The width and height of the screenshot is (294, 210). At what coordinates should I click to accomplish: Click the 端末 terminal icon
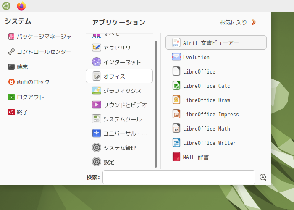coord(11,67)
